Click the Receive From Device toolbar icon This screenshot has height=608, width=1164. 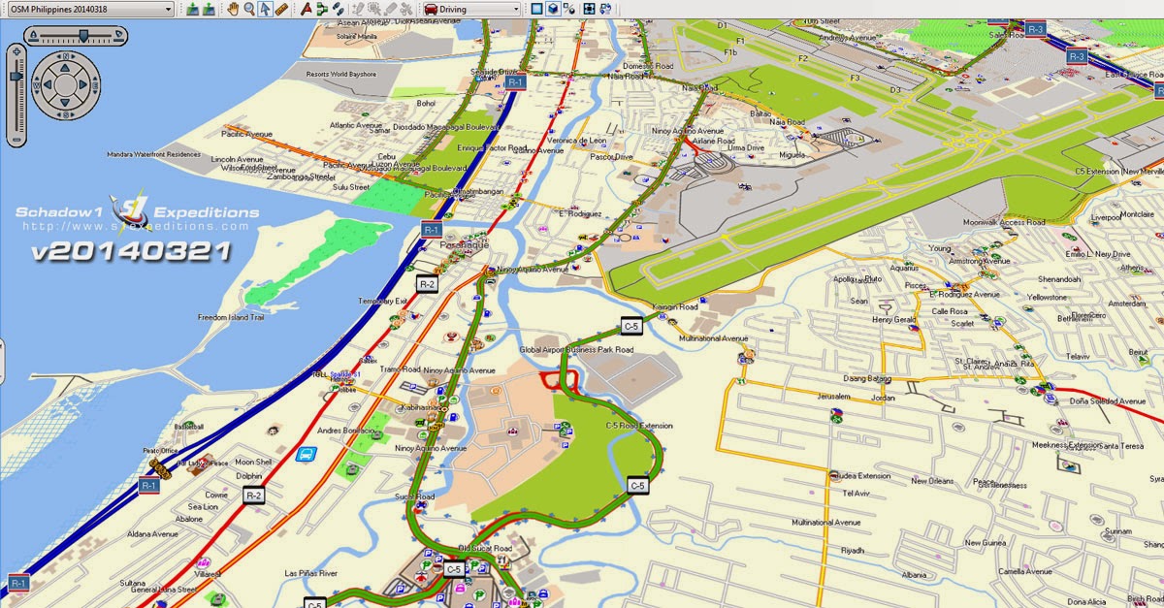(x=209, y=9)
